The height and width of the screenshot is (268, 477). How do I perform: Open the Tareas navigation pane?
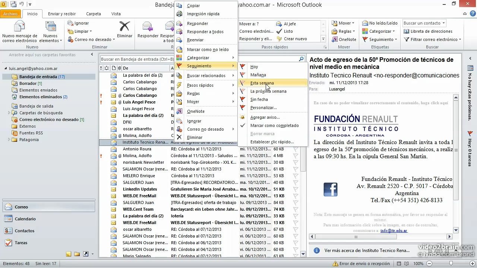click(x=49, y=243)
